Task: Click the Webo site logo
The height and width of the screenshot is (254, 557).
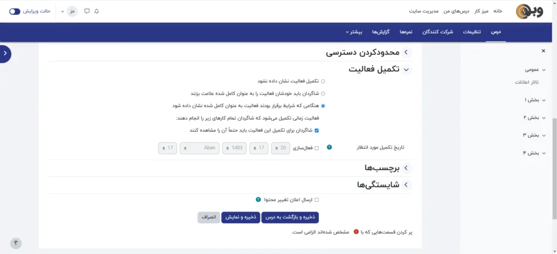Action: (x=529, y=11)
